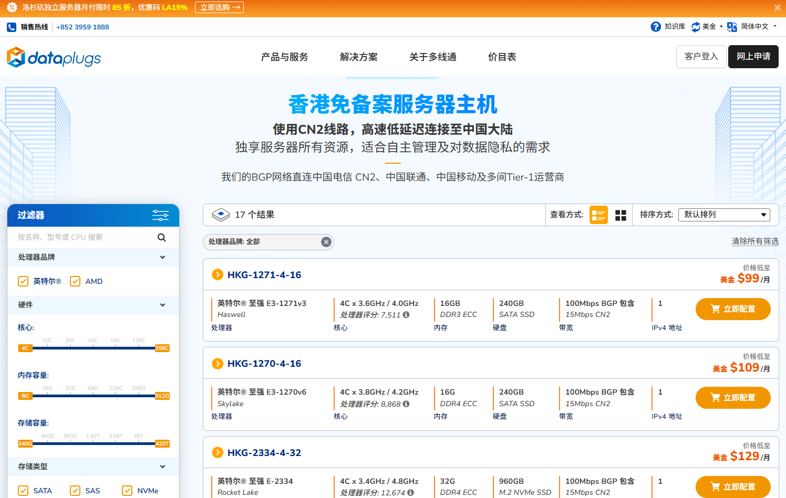
Task: Click the 网上申请 button
Action: coord(753,57)
